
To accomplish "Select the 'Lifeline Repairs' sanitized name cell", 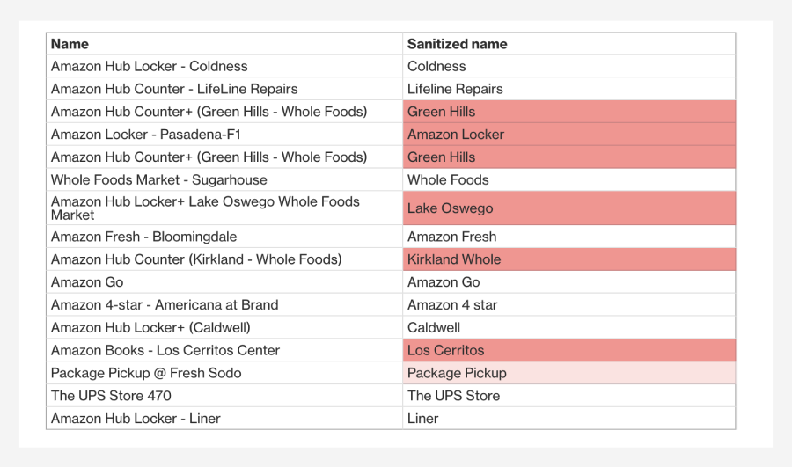I will [568, 89].
